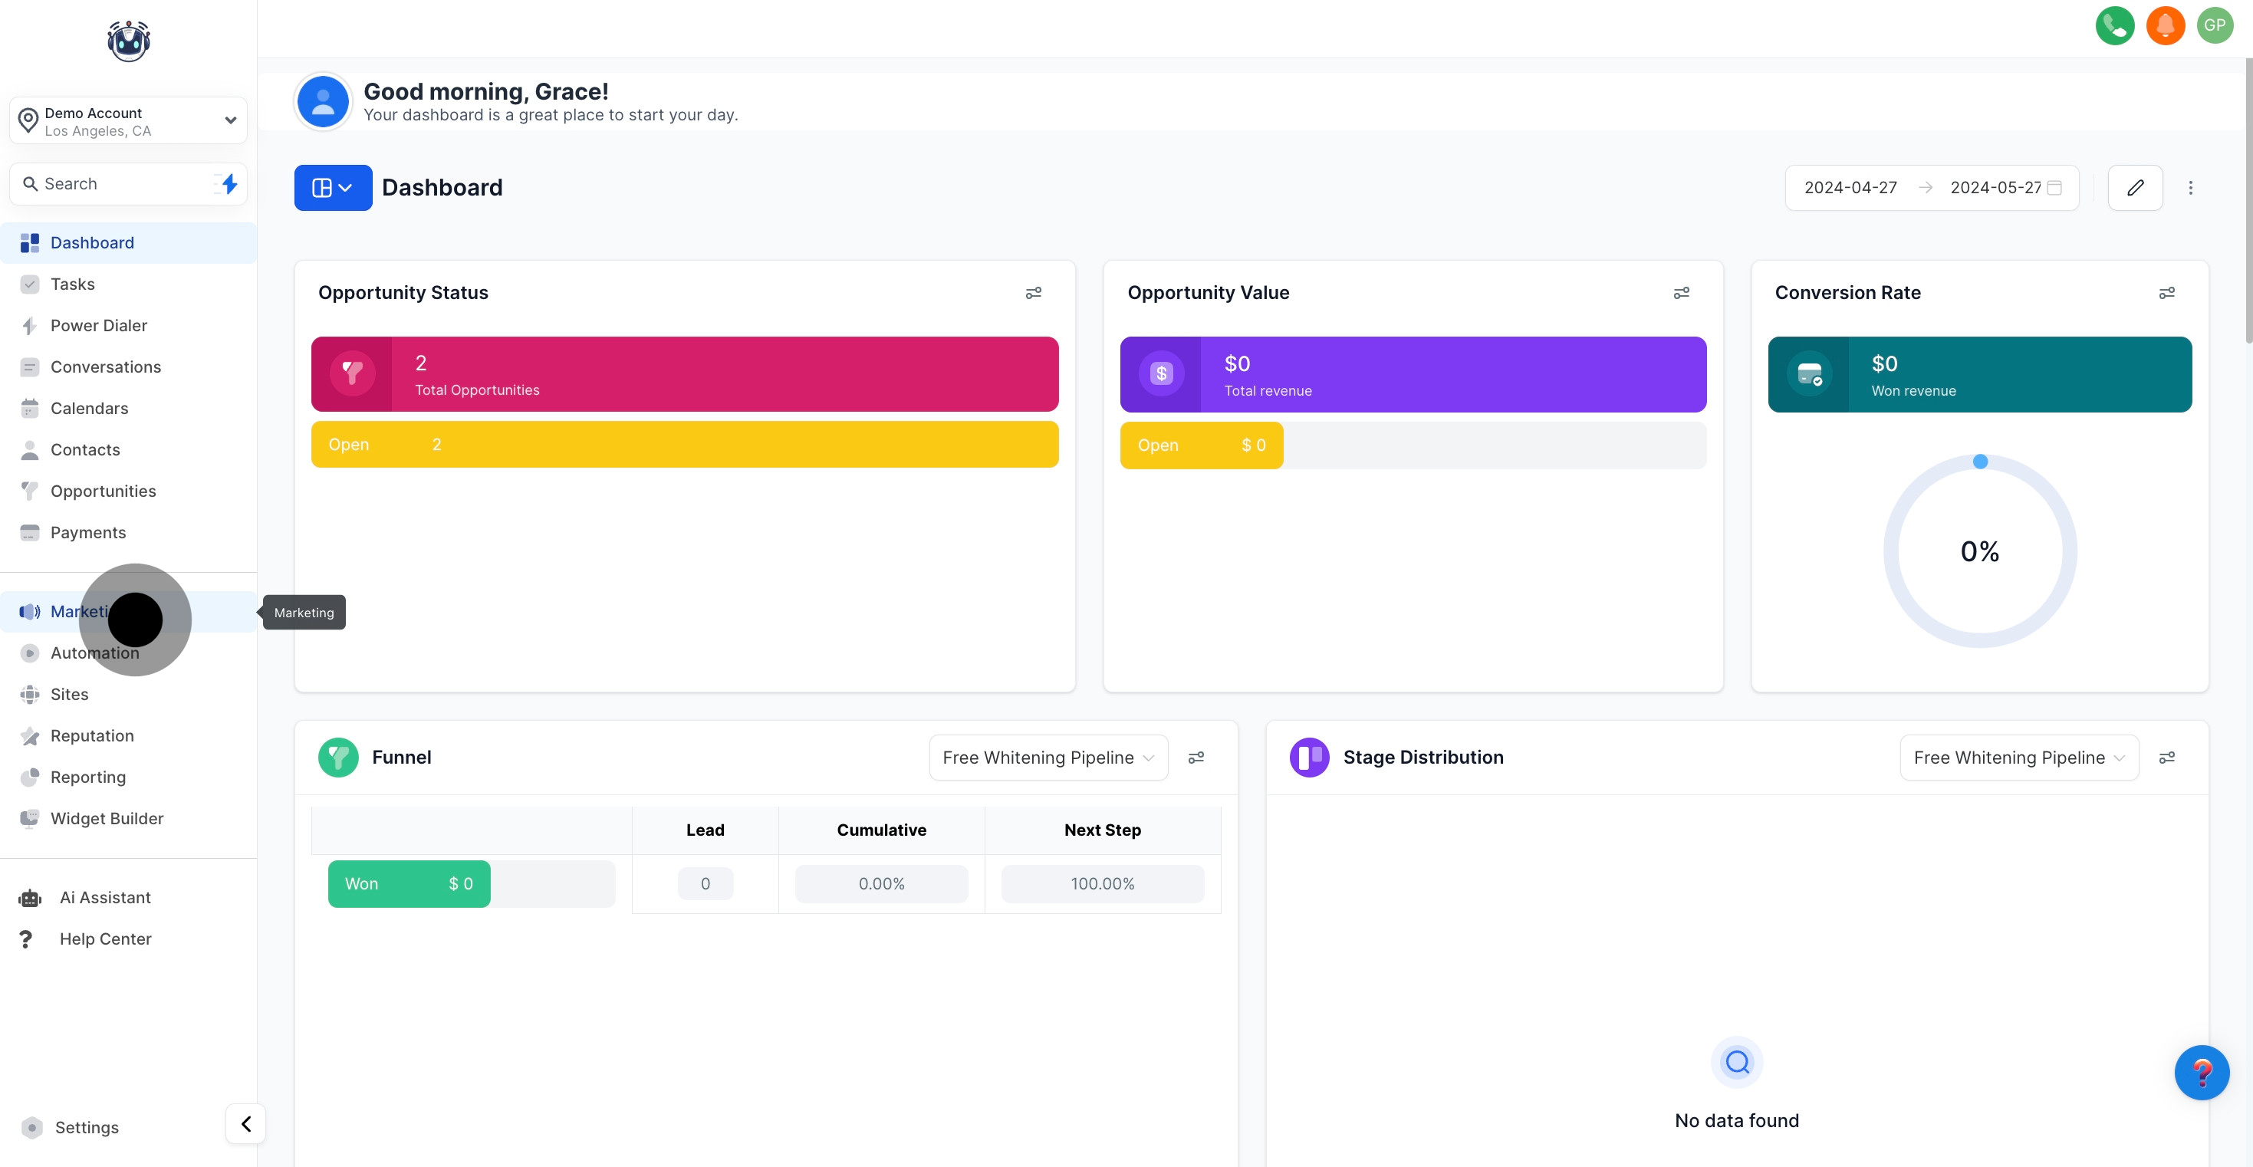Image resolution: width=2253 pixels, height=1167 pixels.
Task: Click the blue help question bubble
Action: (2201, 1072)
